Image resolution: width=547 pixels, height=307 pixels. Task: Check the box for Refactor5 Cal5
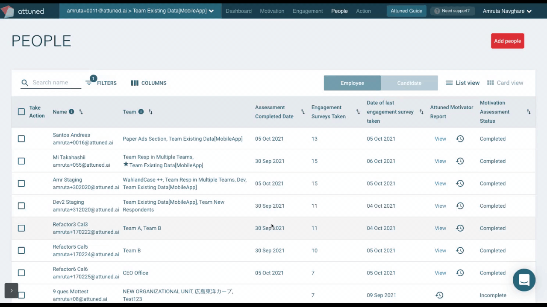(21, 250)
